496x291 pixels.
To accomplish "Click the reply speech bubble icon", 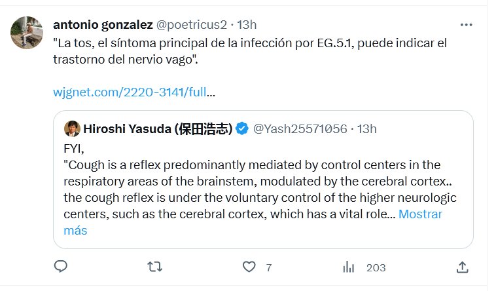I will click(60, 267).
